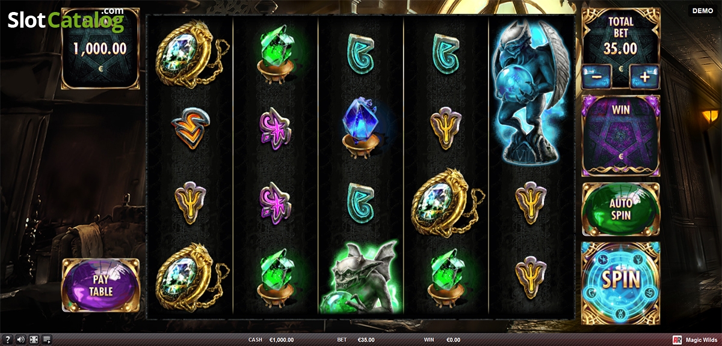Click the grey gargoyle with green glow
This screenshot has height=346, width=722.
[360, 276]
